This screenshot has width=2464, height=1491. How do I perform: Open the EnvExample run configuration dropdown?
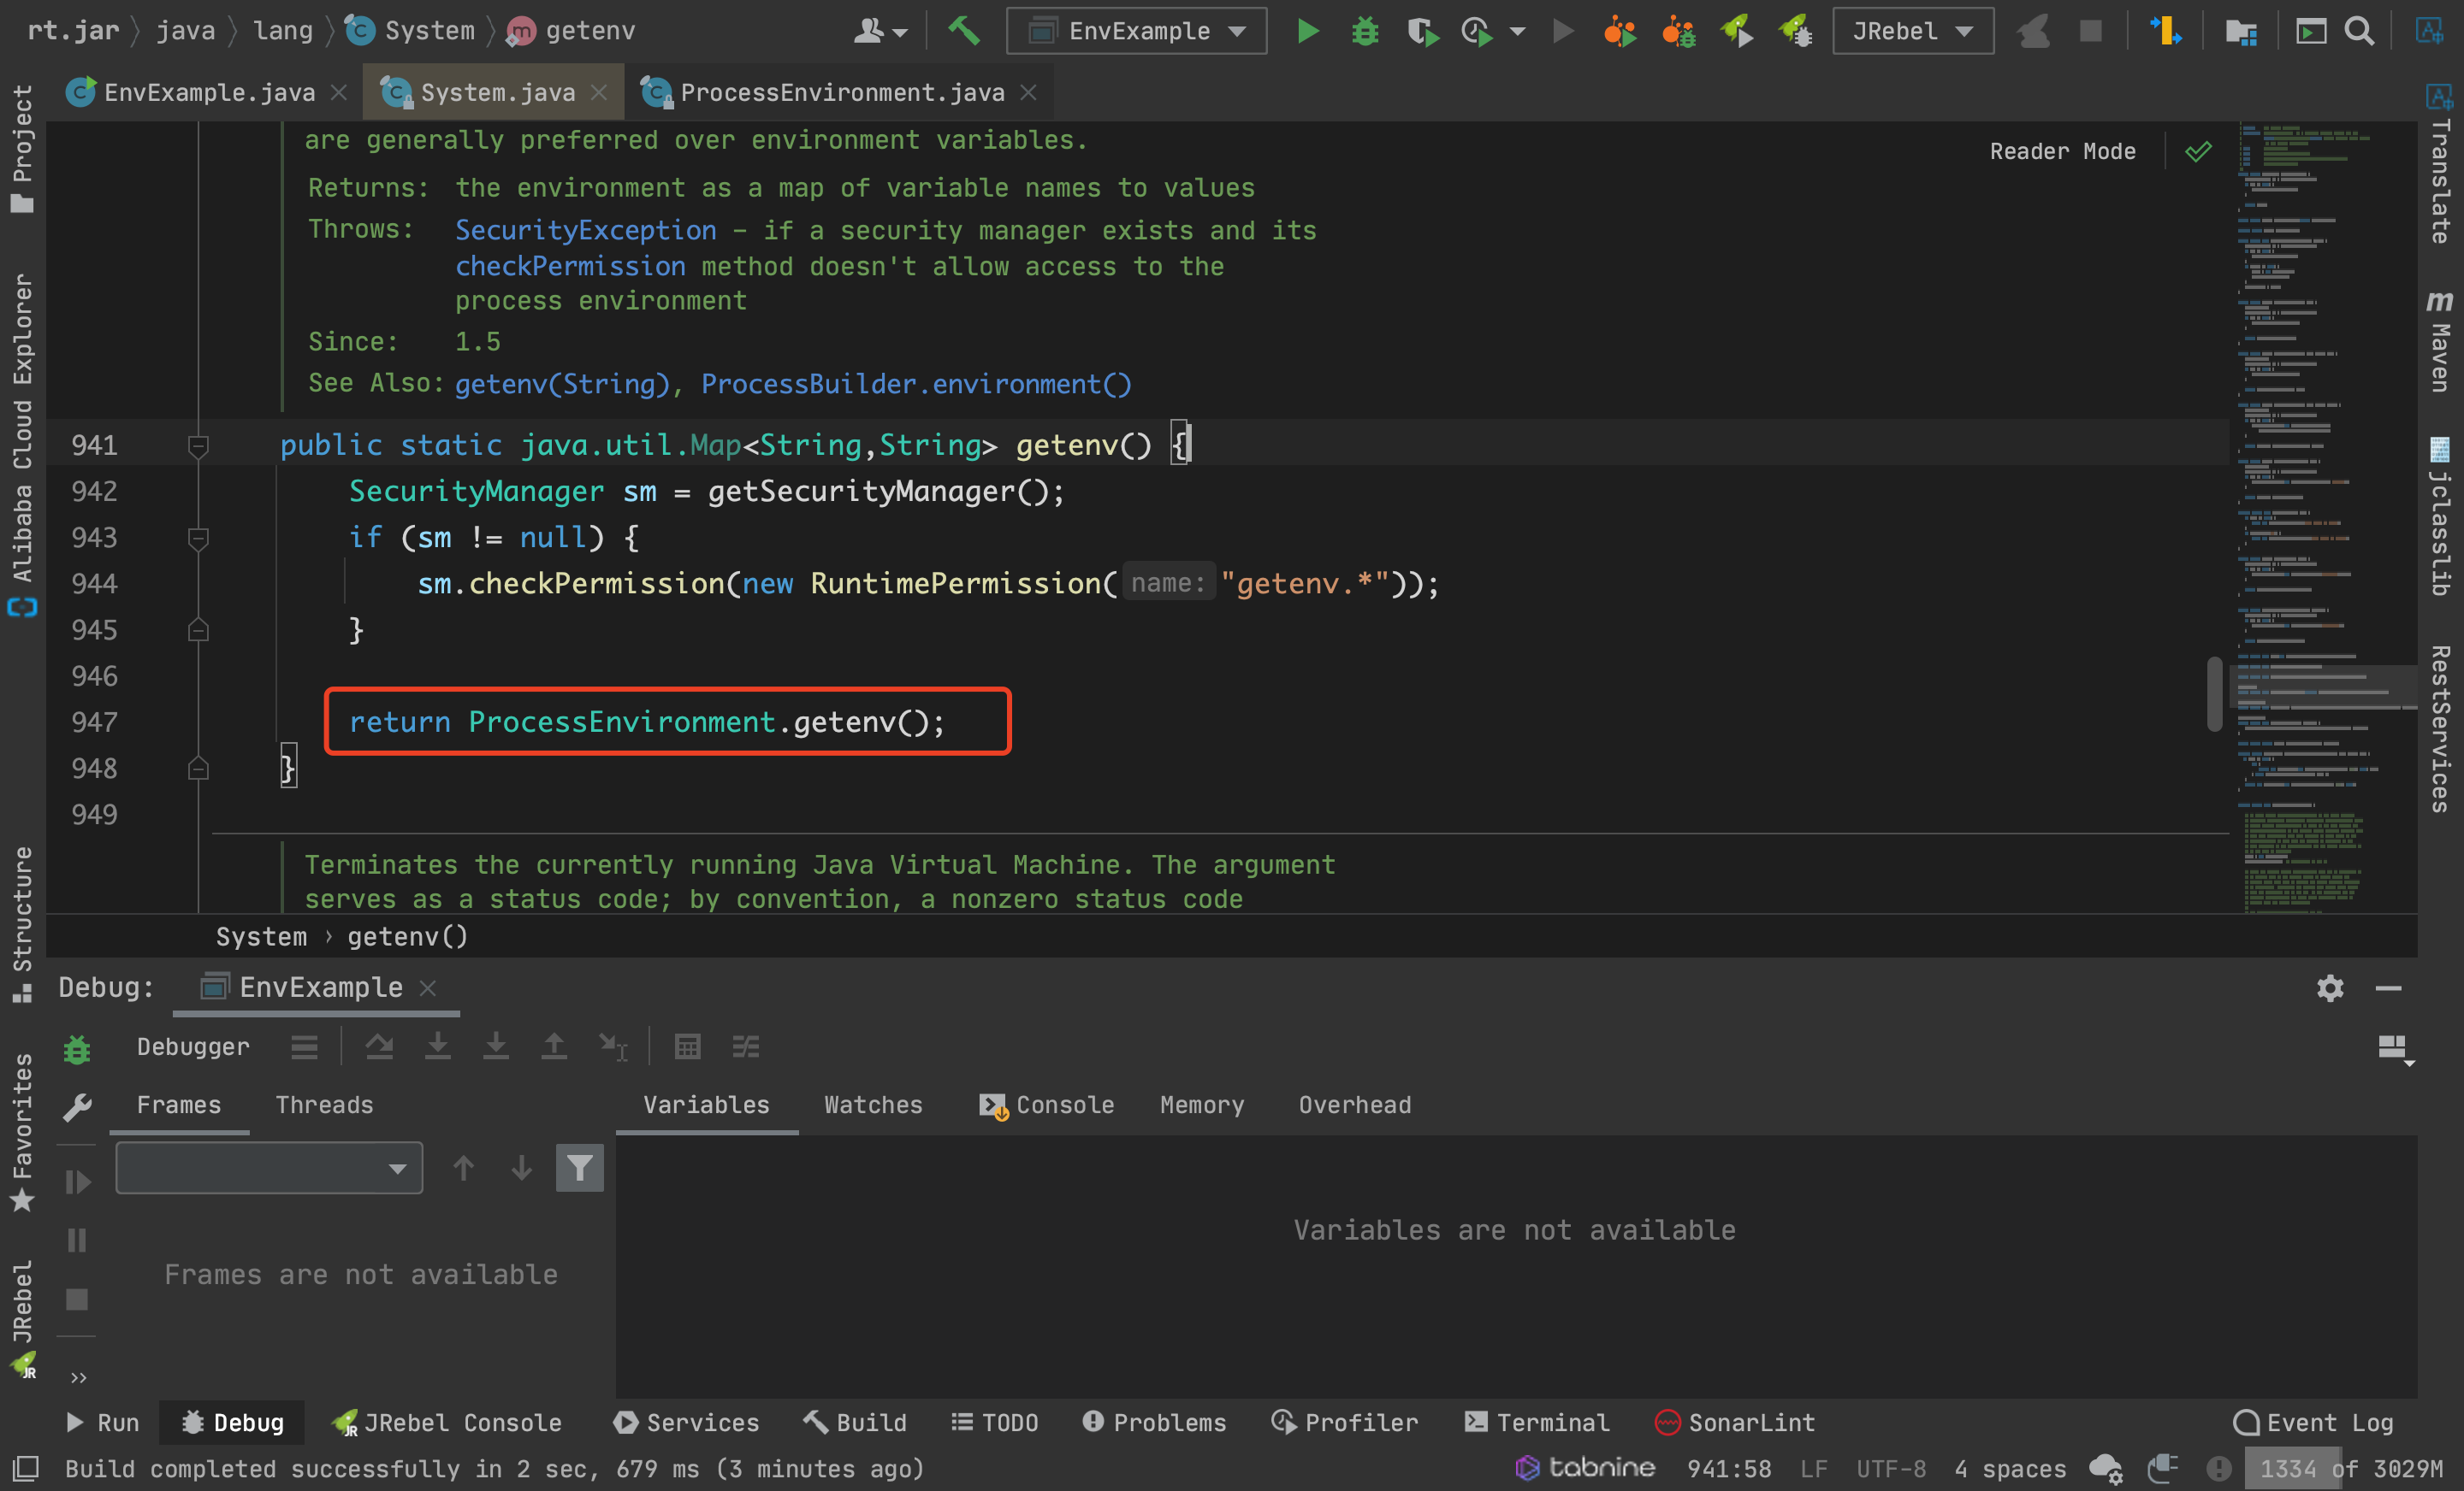[x=1136, y=31]
